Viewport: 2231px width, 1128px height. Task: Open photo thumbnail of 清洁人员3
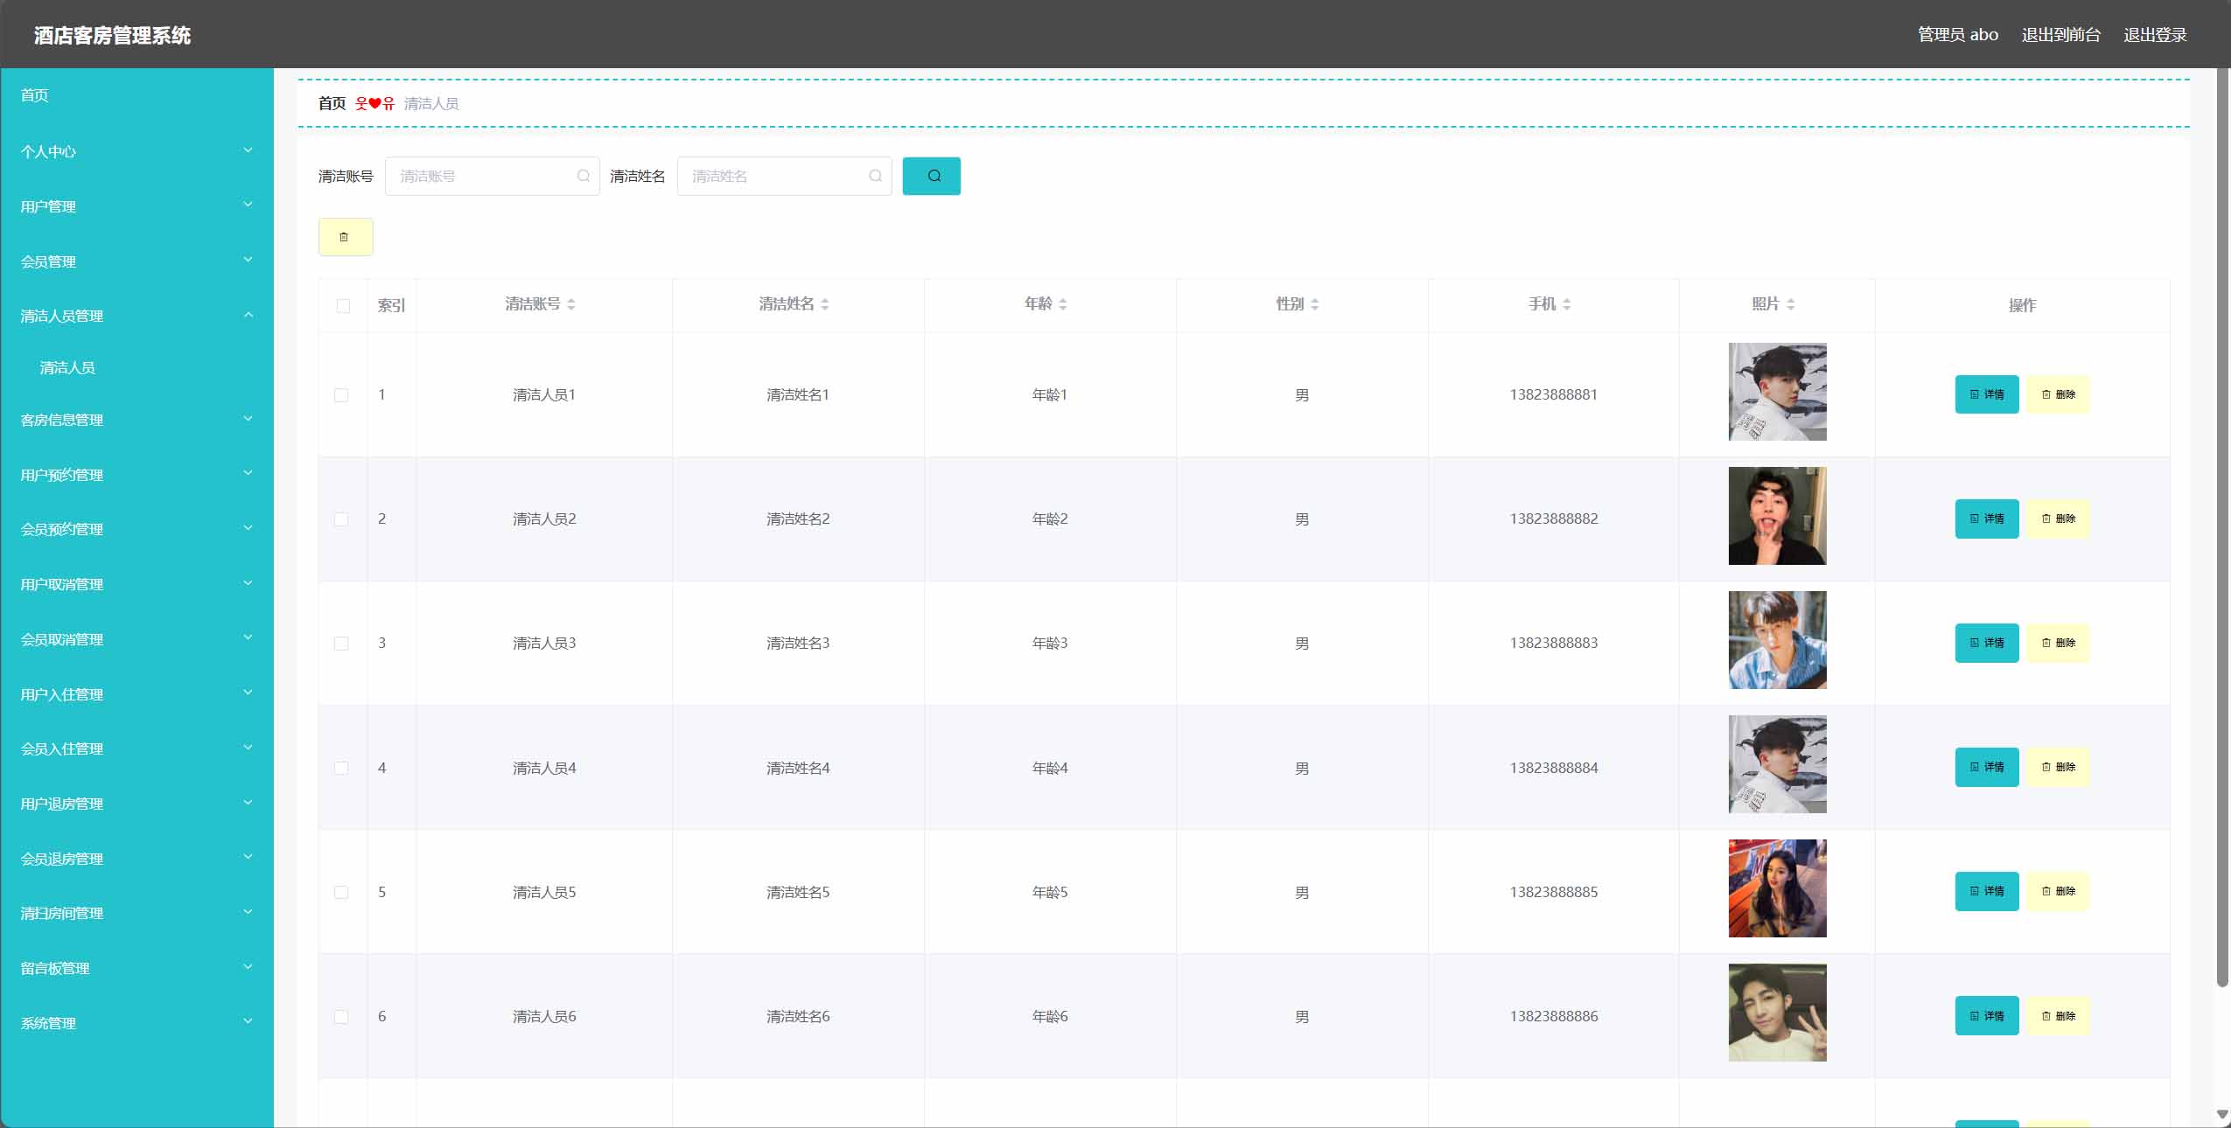(1777, 640)
